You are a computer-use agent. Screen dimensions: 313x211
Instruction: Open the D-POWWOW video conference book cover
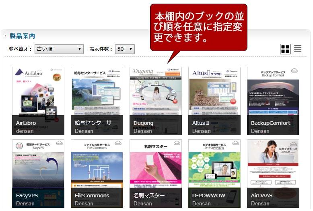pos(214,174)
